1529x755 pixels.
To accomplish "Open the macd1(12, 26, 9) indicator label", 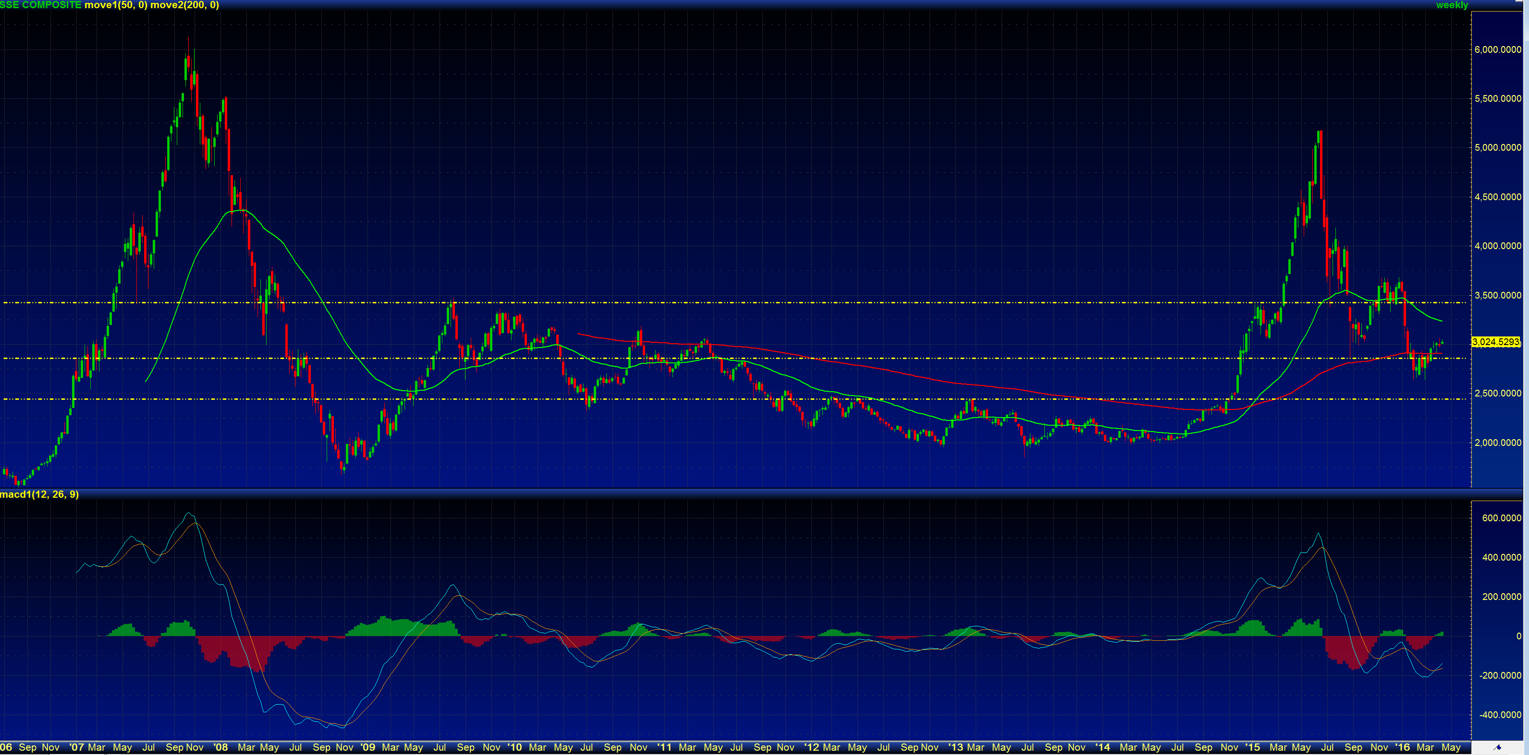I will (x=39, y=494).
